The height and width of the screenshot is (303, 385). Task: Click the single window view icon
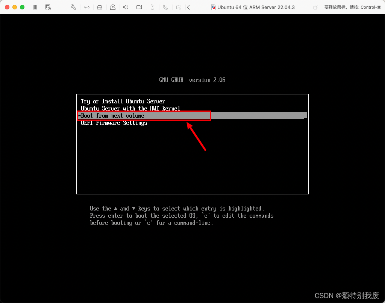tap(316, 8)
